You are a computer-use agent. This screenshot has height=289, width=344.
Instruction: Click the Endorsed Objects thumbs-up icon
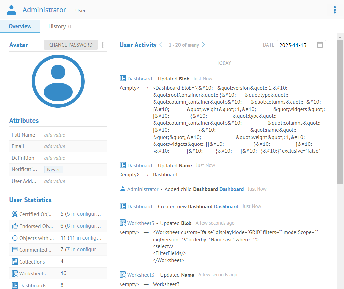tap(15, 226)
